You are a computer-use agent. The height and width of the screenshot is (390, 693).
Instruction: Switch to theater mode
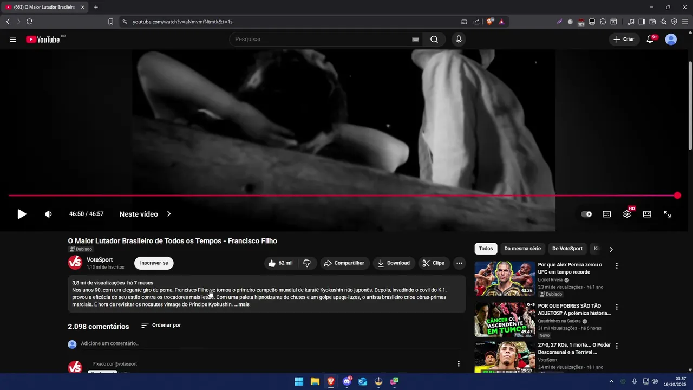click(647, 214)
